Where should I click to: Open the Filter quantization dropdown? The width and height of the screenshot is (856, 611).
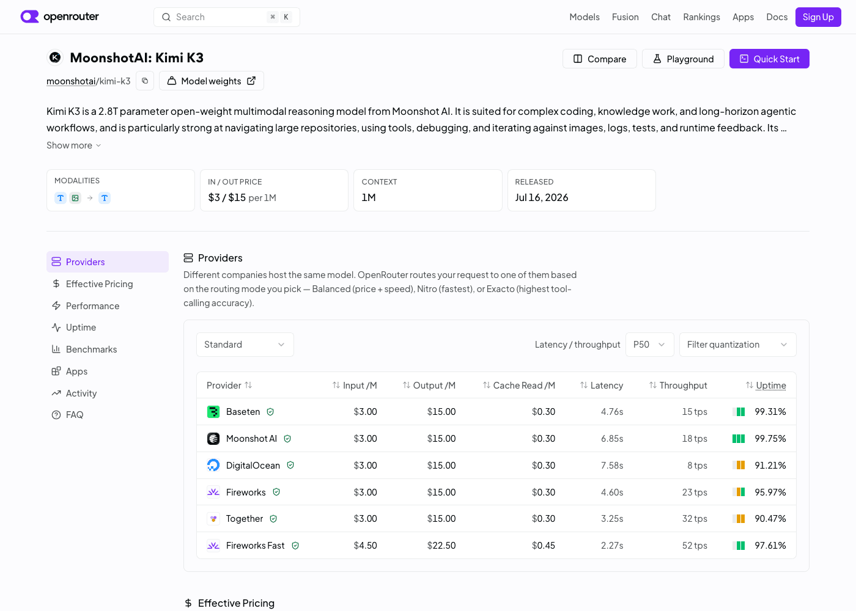point(738,345)
